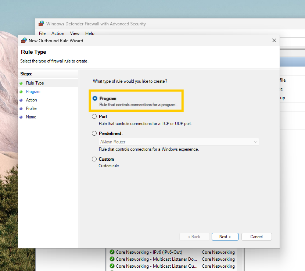Open the File menu in Firewall window
The height and width of the screenshot is (271, 305).
(42, 33)
